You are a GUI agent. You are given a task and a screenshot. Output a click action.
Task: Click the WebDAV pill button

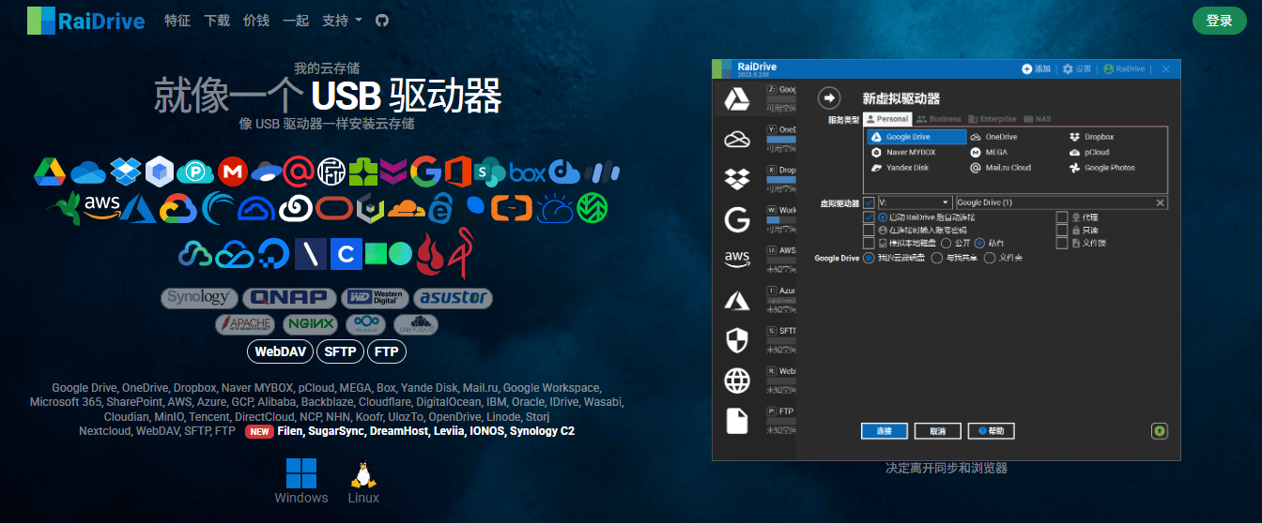pyautogui.click(x=279, y=351)
